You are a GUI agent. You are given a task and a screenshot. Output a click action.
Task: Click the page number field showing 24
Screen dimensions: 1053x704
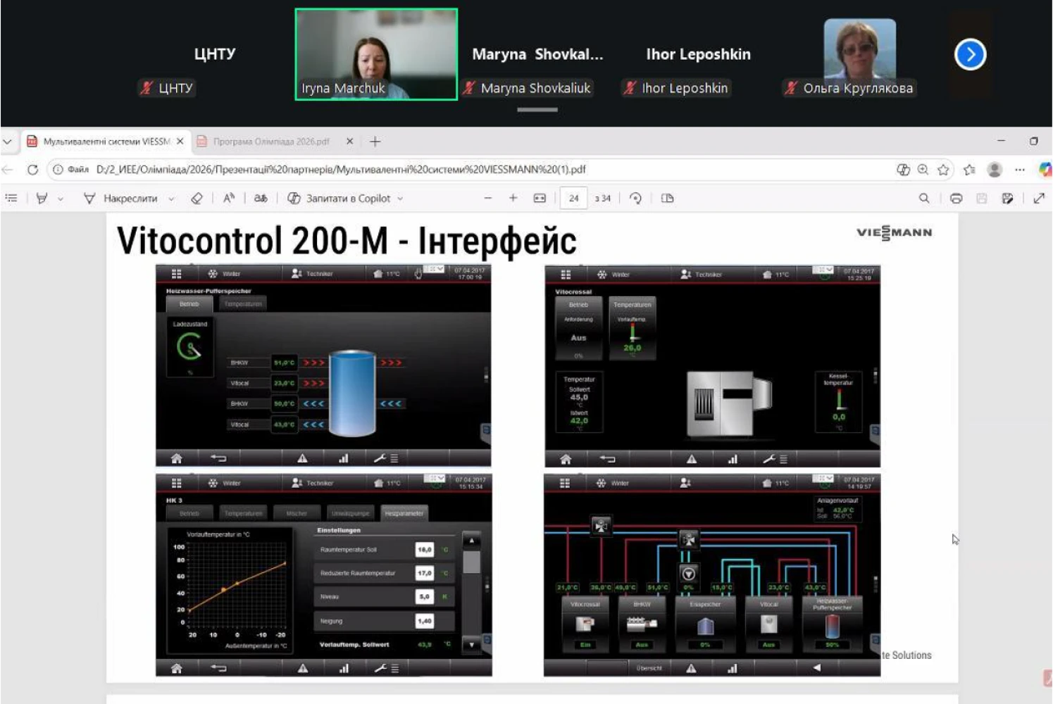coord(573,199)
